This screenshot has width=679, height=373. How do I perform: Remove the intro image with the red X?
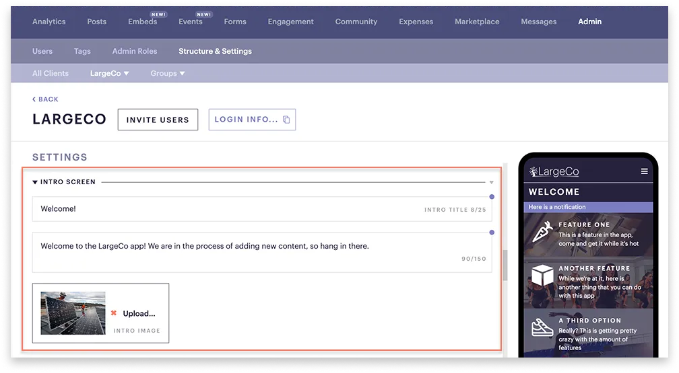113,313
